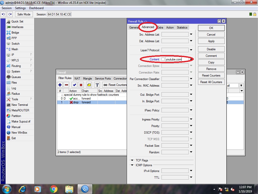Open Interfaces in the sidebar
This screenshot has height=194, width=258.
[17, 27]
